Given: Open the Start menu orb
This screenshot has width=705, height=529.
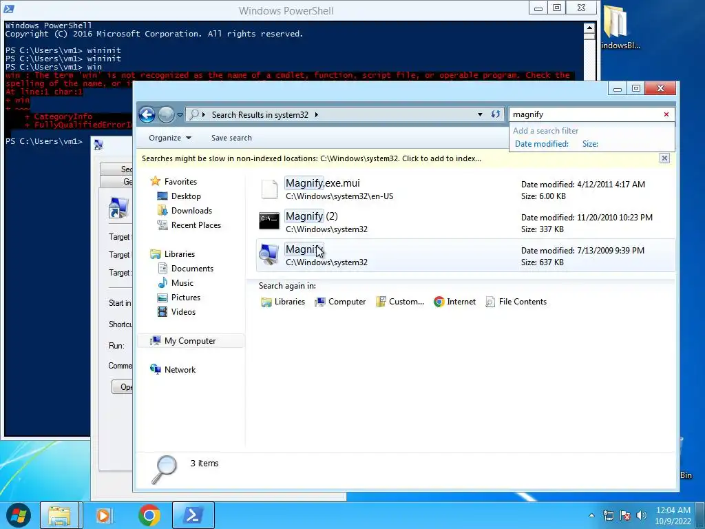Looking at the screenshot, I should [18, 515].
